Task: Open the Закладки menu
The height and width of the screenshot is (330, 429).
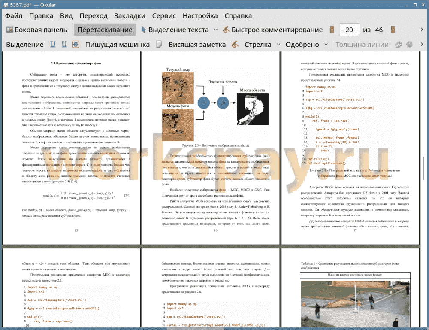Action: [x=130, y=16]
